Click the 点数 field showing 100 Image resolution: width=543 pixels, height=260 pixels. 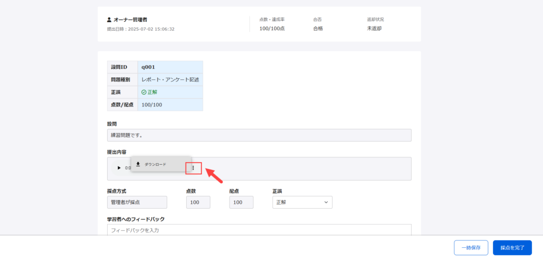coord(198,202)
